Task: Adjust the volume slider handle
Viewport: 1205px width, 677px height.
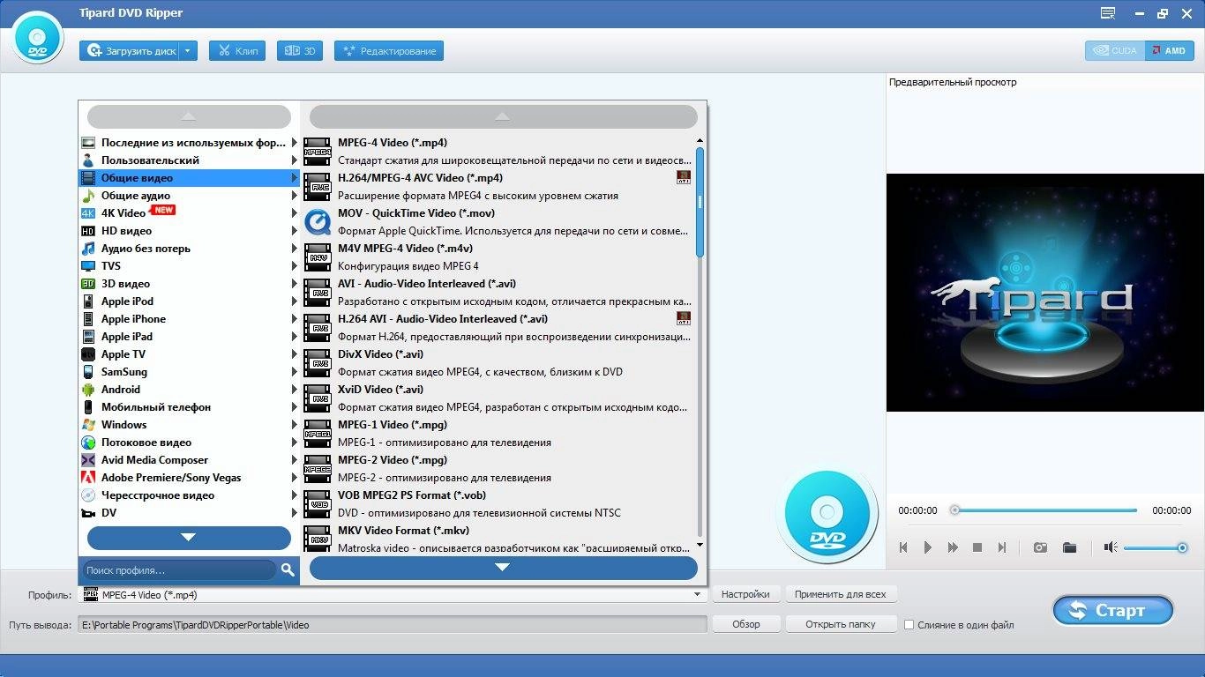Action: [x=1182, y=548]
